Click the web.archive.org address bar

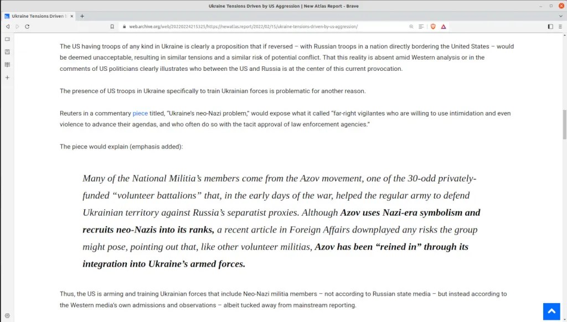[249, 27]
